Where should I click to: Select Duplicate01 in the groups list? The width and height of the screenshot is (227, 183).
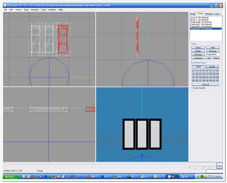coord(201,24)
